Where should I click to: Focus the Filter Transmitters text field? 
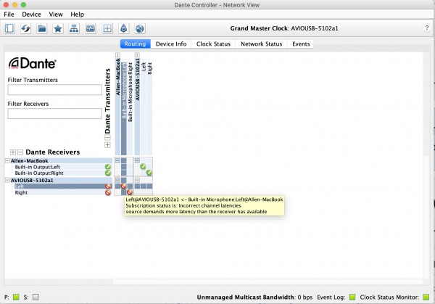(54, 90)
